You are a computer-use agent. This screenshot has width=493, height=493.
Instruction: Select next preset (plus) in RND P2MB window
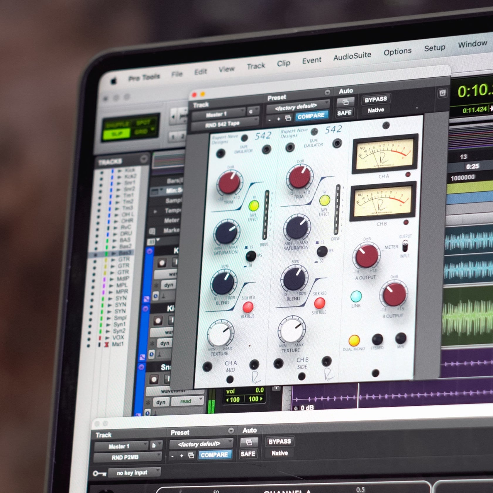coord(182,455)
